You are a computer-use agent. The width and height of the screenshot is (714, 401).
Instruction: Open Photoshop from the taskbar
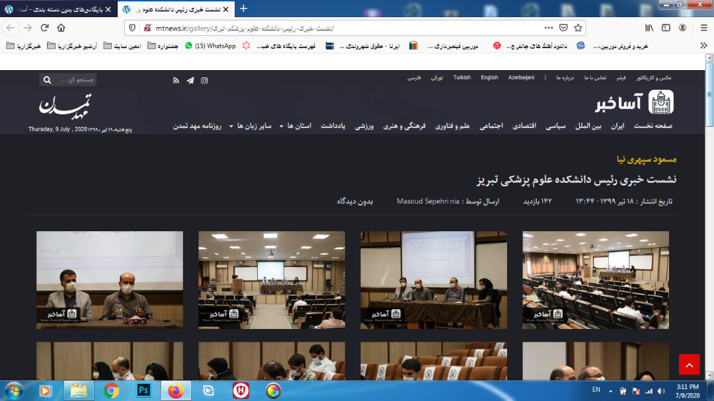click(143, 390)
